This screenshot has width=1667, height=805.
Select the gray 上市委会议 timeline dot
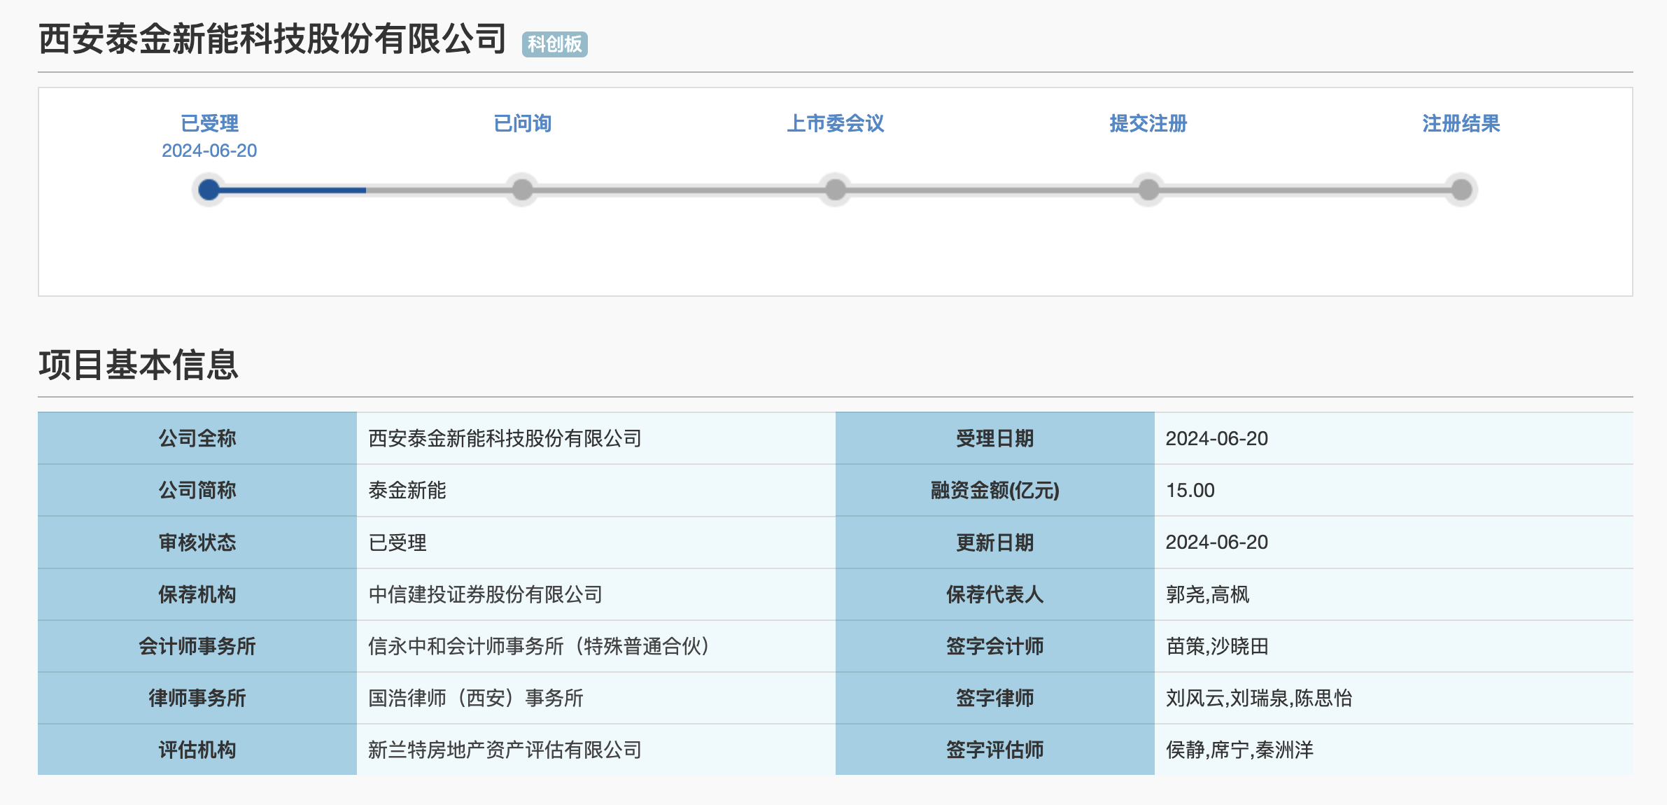click(835, 189)
